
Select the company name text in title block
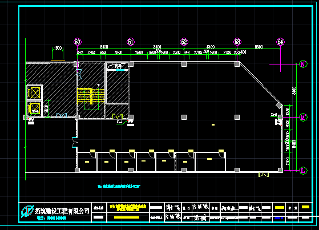pos(62,211)
